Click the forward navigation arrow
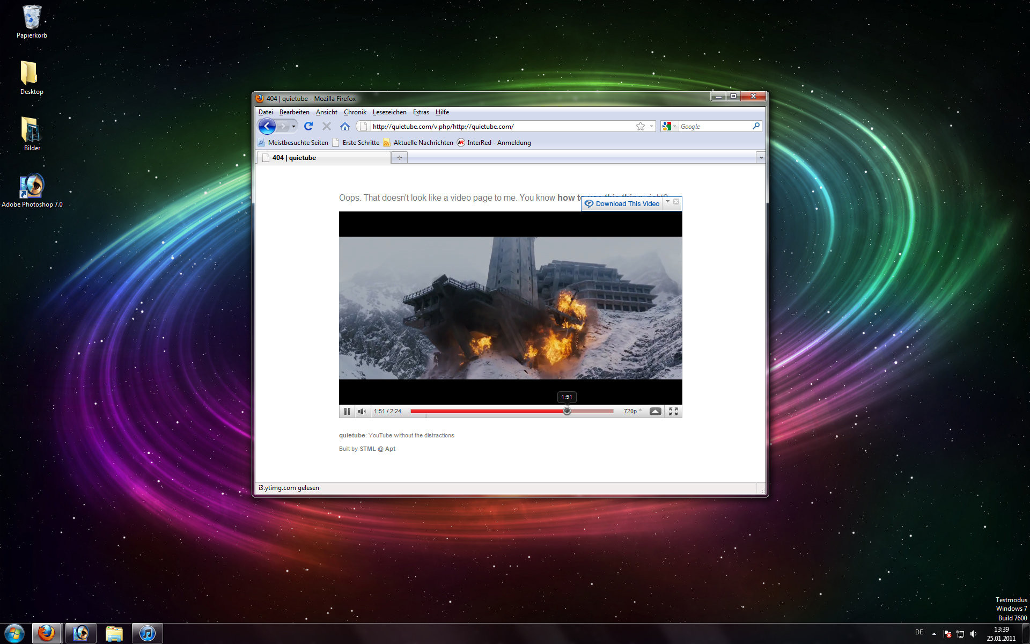 (283, 126)
